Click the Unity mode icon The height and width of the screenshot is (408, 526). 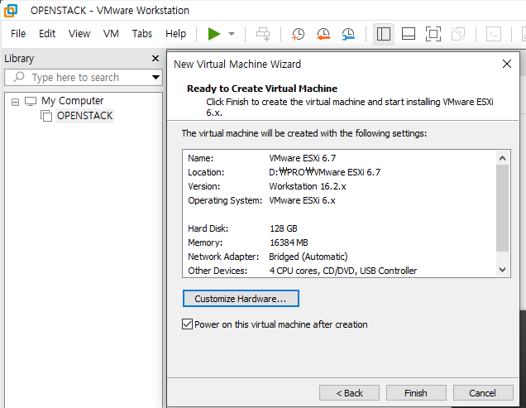click(x=458, y=34)
